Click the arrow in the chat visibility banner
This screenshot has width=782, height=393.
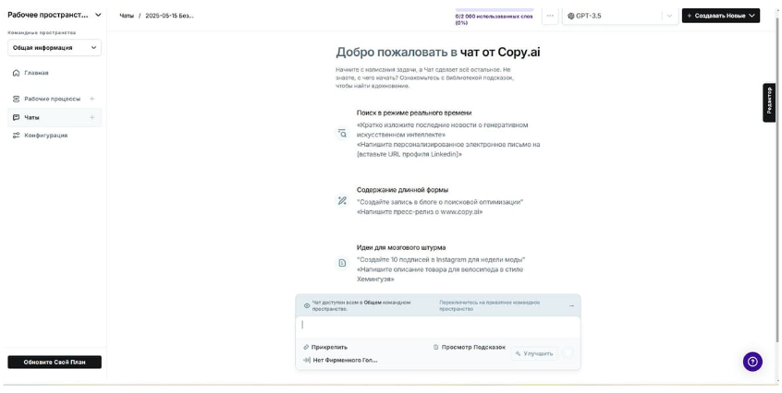pos(571,305)
